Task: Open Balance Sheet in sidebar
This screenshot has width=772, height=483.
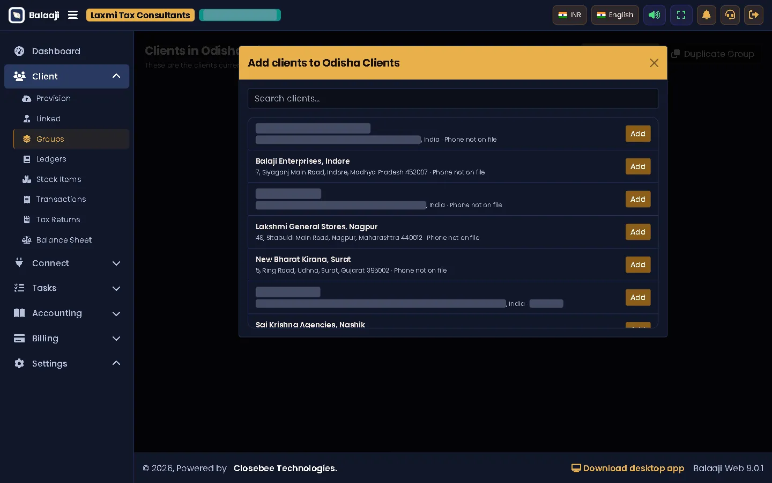Action: click(x=71, y=240)
